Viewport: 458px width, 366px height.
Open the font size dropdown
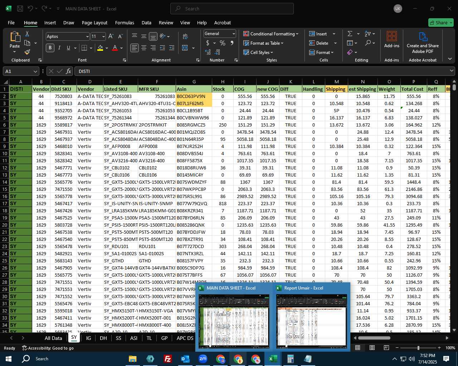click(103, 36)
